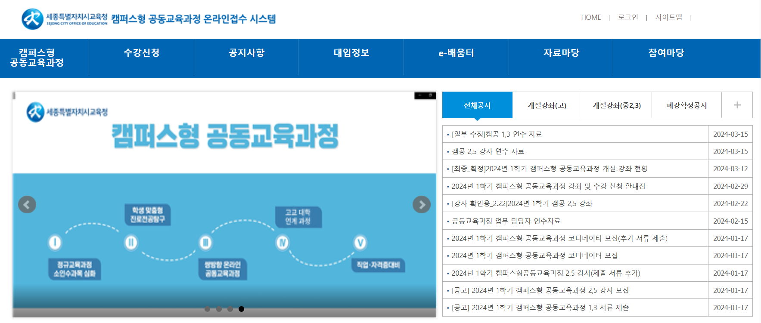Select the second carousel indicator dot
The height and width of the screenshot is (323, 761).
coord(219,309)
